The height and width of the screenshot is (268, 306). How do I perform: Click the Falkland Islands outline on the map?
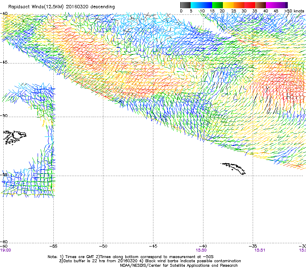14,138
